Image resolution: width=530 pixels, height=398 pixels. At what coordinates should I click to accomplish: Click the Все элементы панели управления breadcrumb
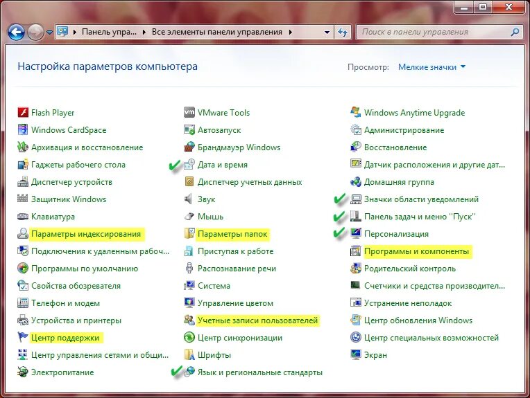coord(217,32)
